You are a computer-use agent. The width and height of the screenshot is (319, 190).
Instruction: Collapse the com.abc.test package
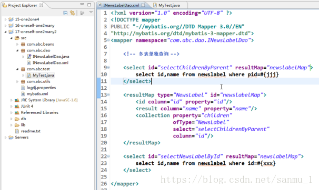17,69
